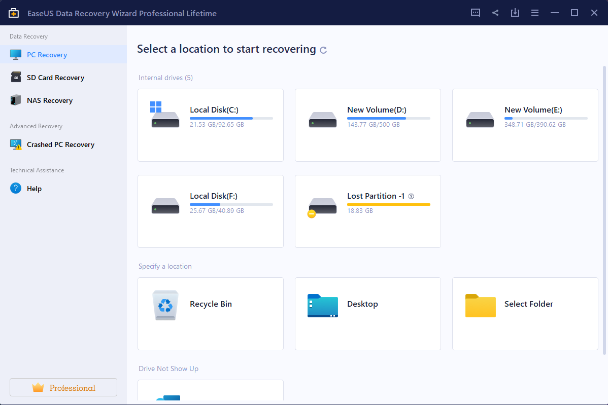Click the New Volume(E:) usage bar

pyautogui.click(x=546, y=118)
